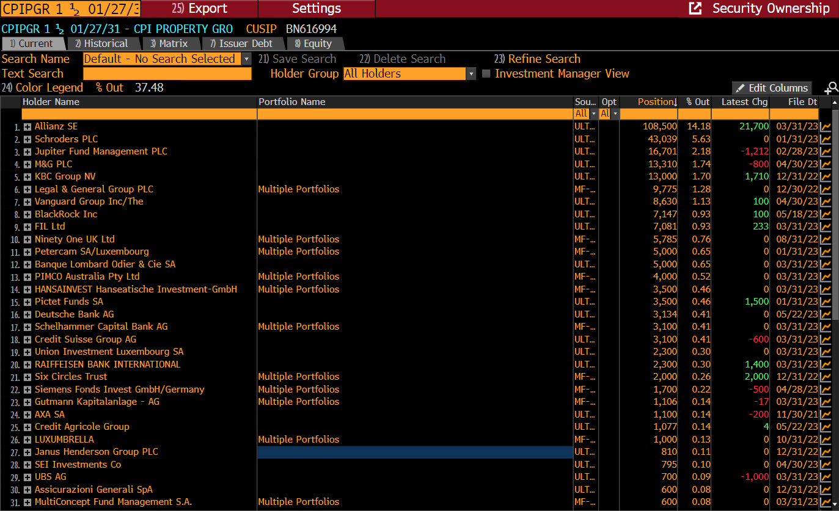Click chart icon for AXA SA
Screen dimensions: 839x511
click(x=826, y=415)
